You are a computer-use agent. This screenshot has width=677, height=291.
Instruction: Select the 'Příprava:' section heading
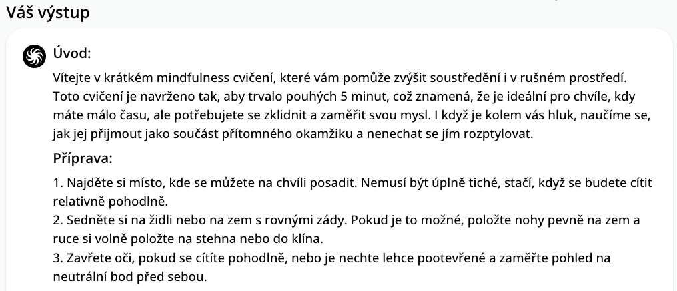(83, 158)
